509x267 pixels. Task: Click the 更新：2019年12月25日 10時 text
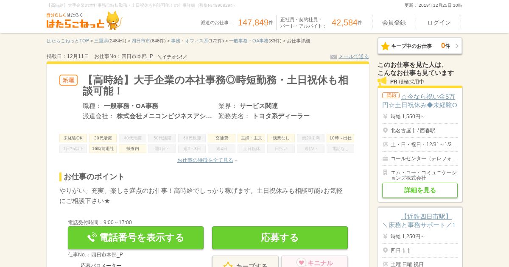[x=433, y=6]
